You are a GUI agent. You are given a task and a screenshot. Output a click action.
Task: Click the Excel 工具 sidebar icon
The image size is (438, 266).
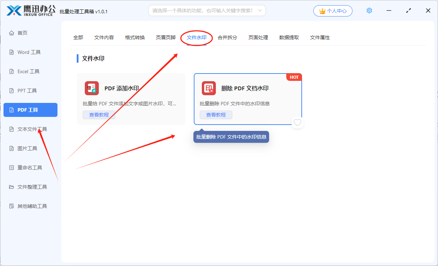tap(12, 71)
